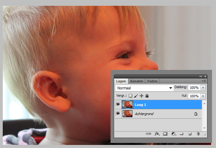
Task: Add a layer mask
Action: pos(165,134)
